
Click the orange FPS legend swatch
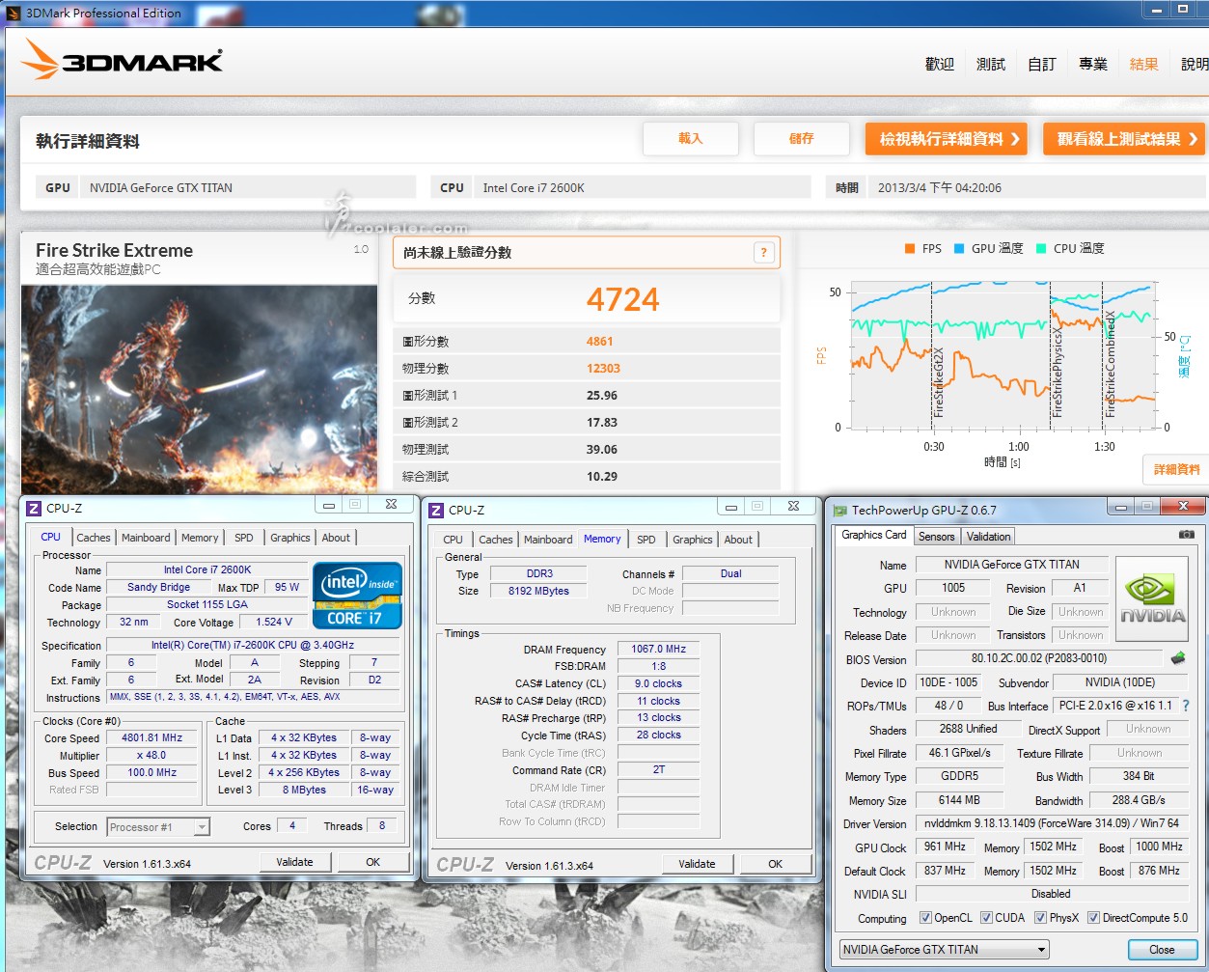(x=910, y=248)
